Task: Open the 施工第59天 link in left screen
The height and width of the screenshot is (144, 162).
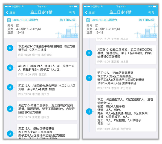Action: (68, 20)
